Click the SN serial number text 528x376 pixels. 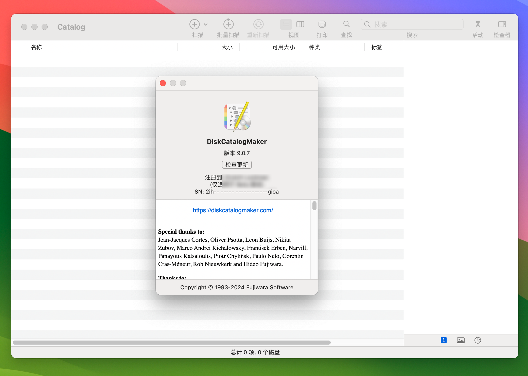click(237, 192)
